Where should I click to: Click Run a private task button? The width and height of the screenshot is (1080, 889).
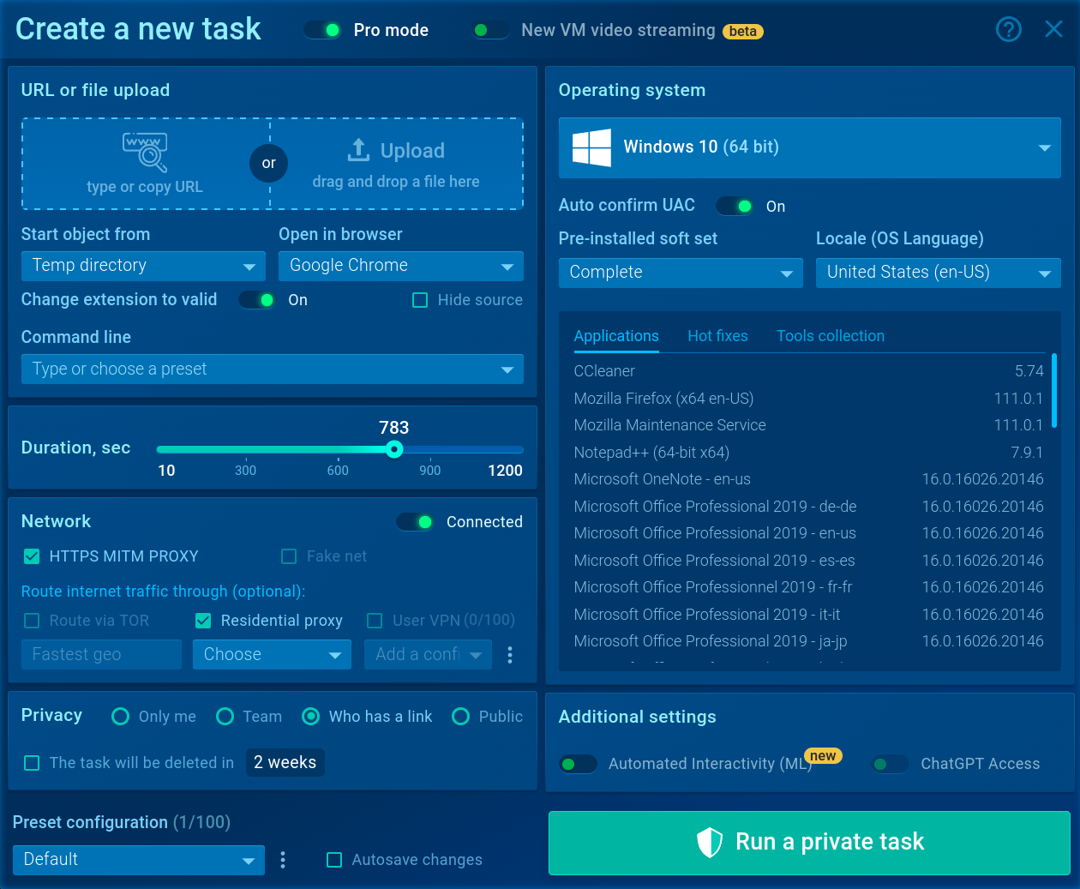point(809,843)
